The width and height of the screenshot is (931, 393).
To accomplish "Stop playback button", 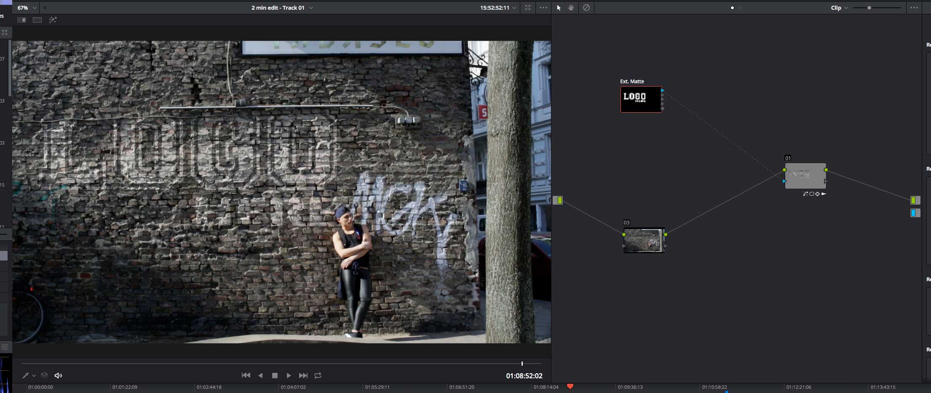I will click(275, 375).
